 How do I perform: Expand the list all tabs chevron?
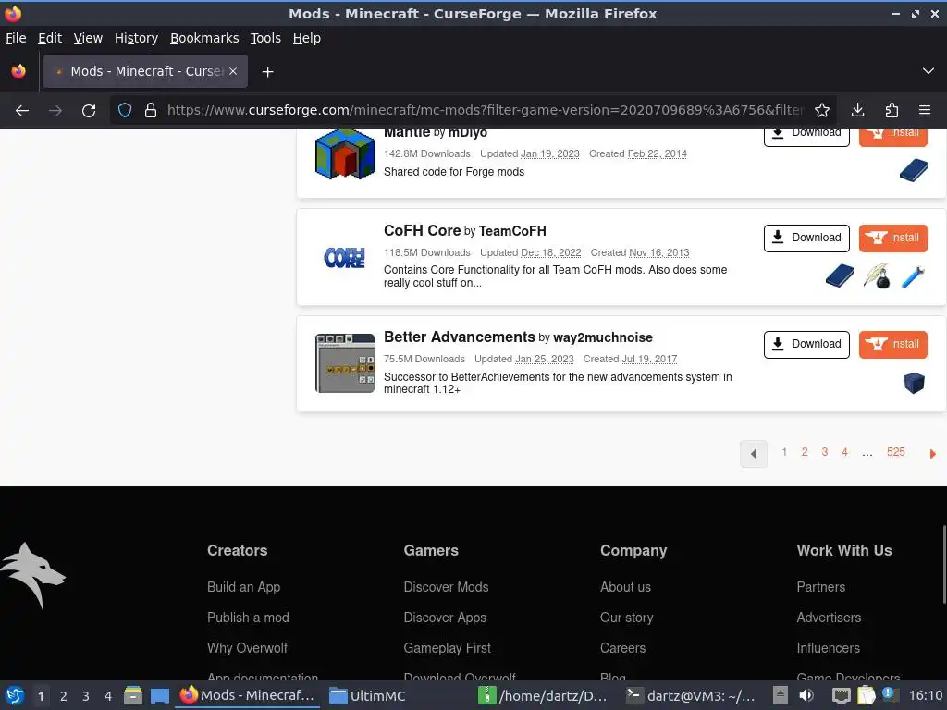[x=929, y=71]
